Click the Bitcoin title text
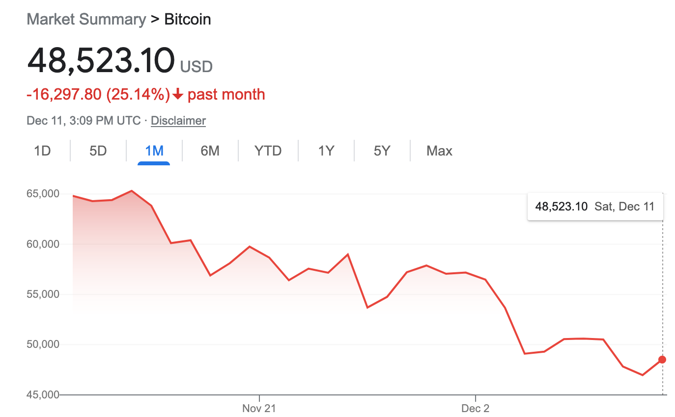 point(187,20)
